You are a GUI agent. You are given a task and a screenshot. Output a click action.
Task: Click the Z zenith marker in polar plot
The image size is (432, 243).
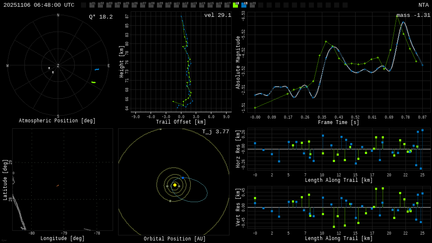[x=58, y=66]
